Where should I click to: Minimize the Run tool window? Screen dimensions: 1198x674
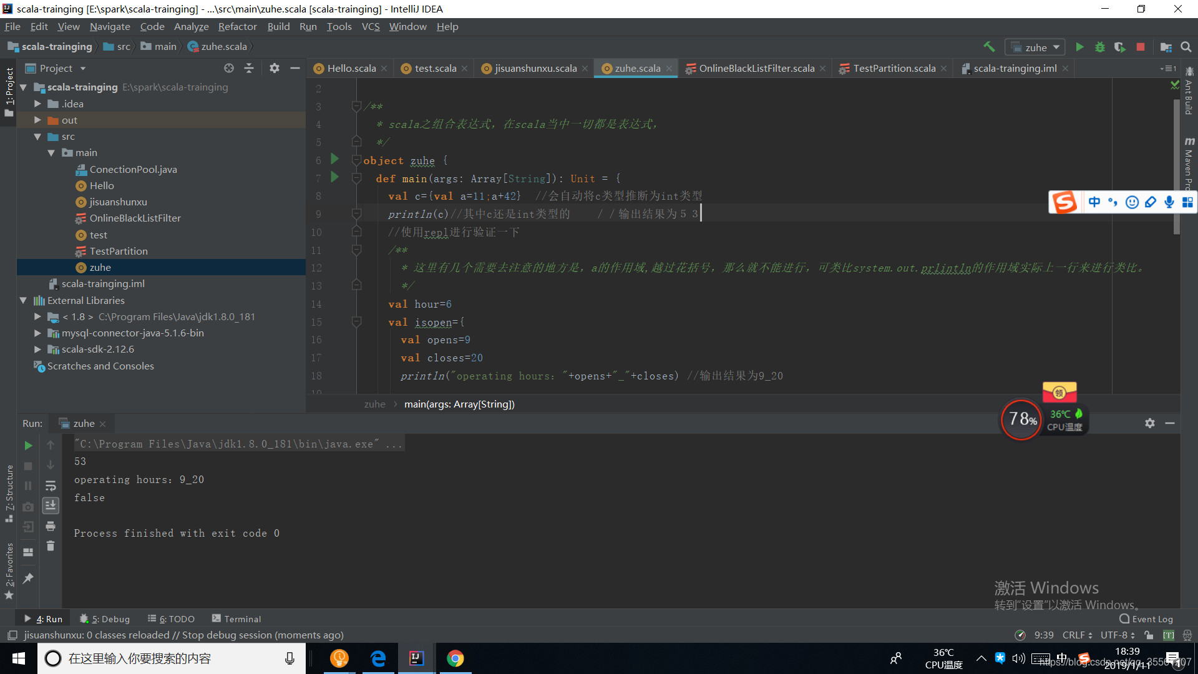point(1170,423)
